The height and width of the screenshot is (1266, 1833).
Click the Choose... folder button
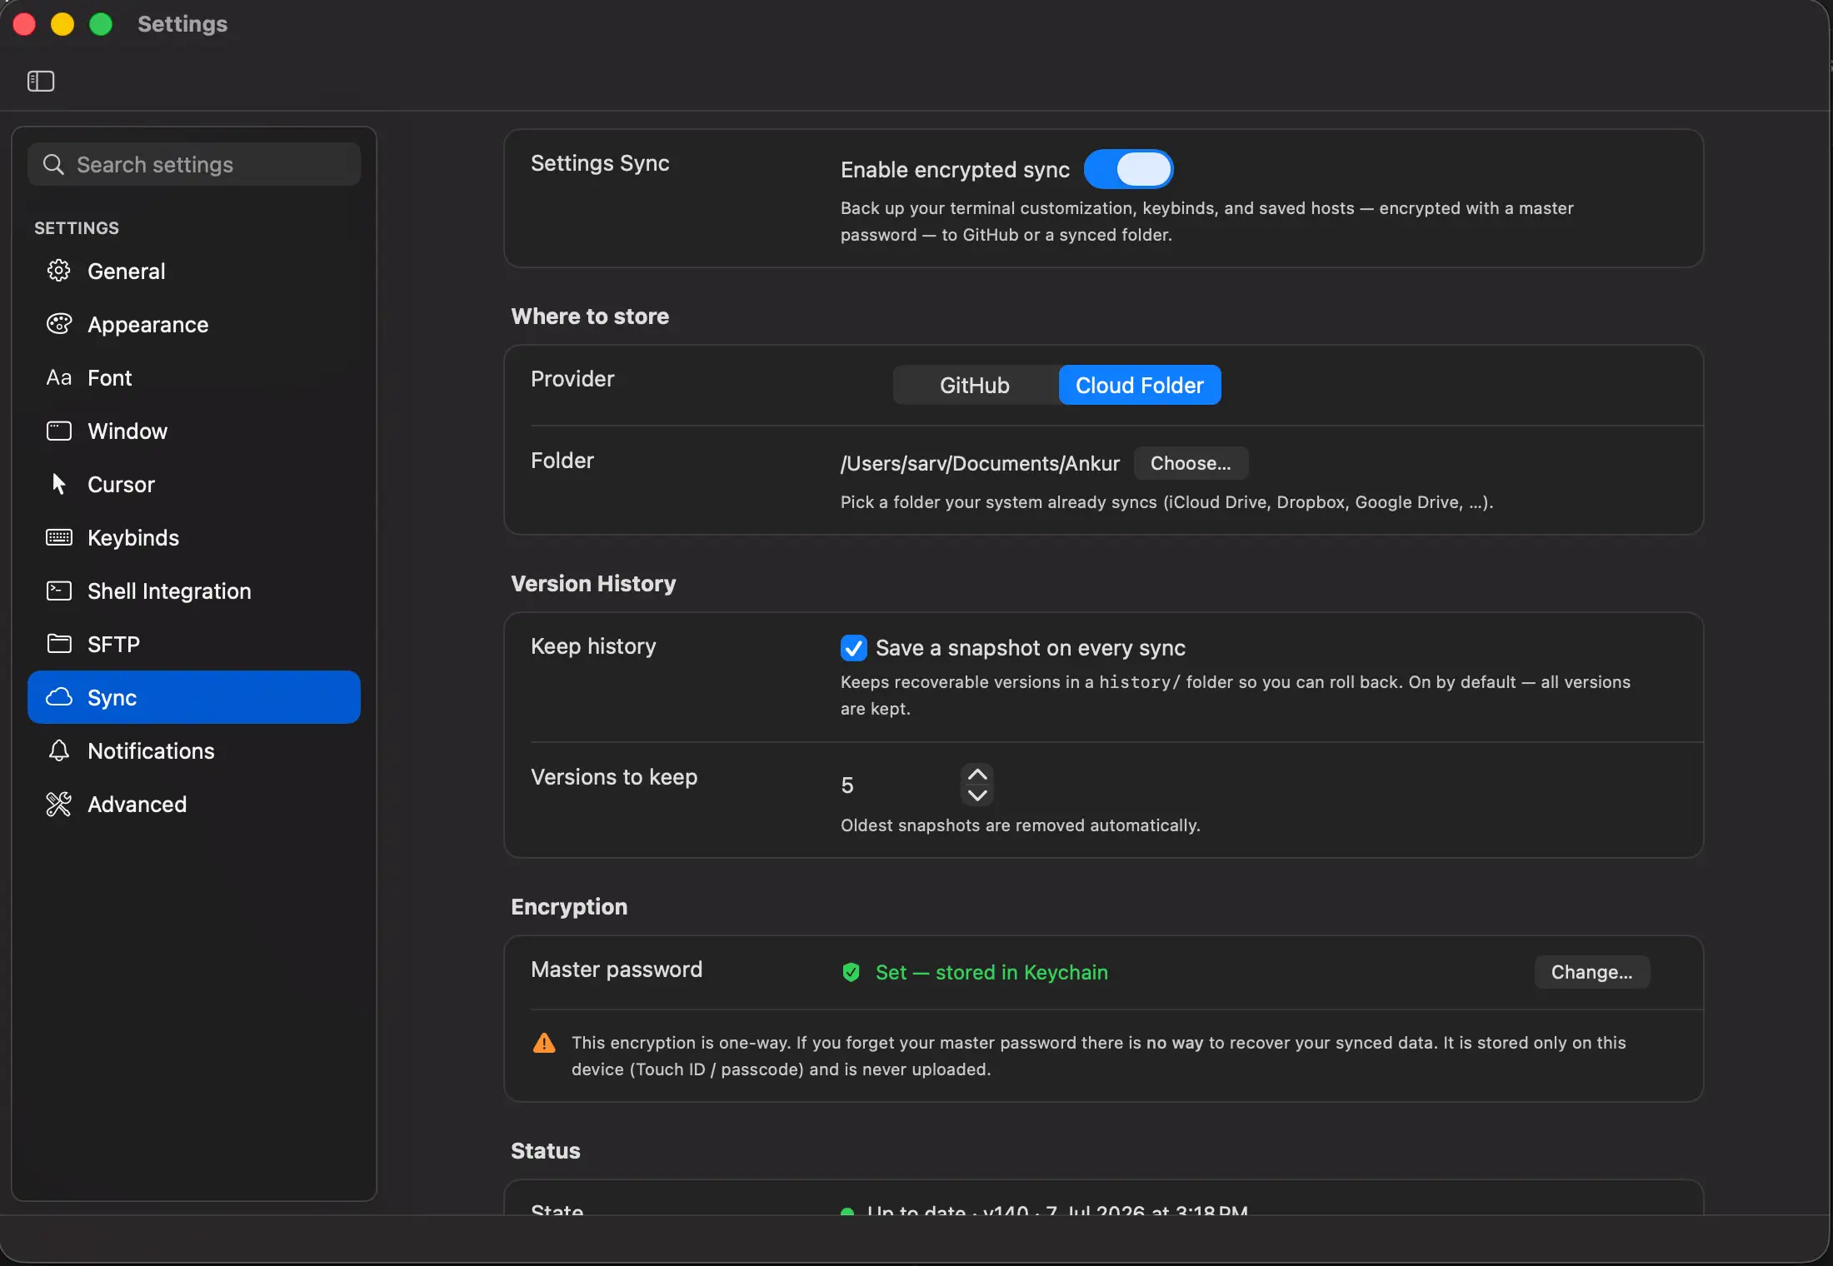(x=1191, y=463)
